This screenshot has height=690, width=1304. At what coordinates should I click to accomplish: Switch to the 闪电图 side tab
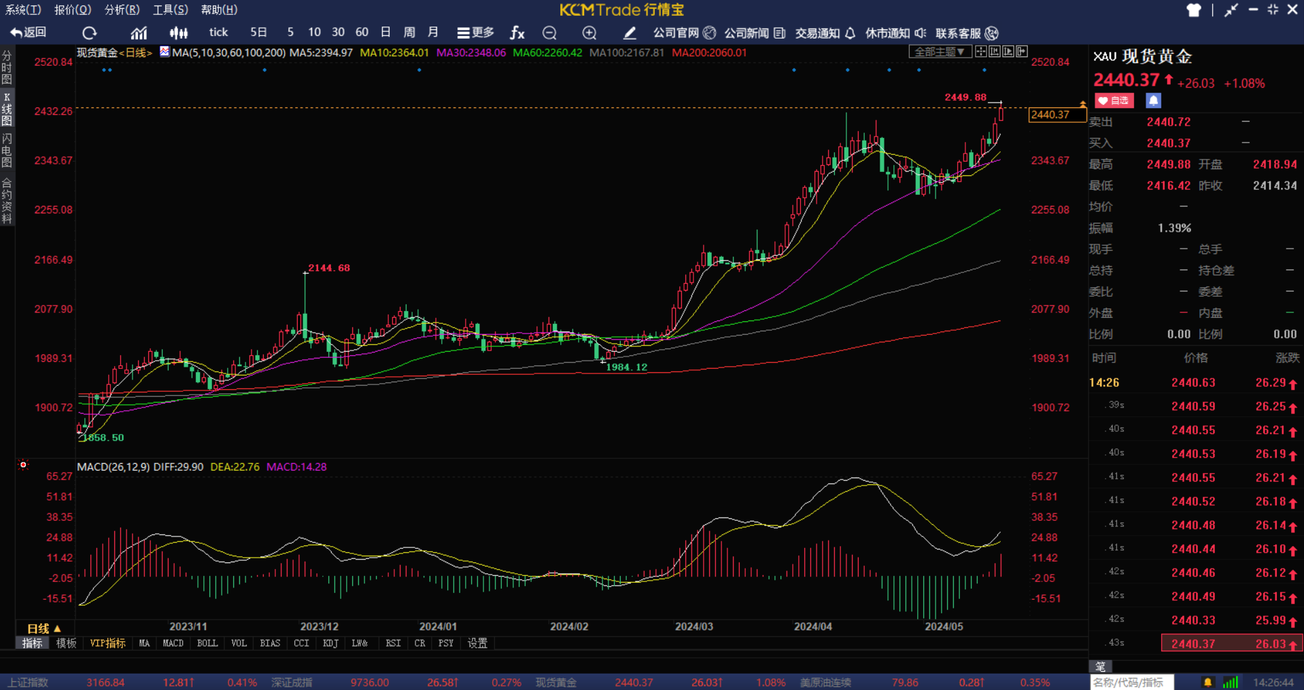(7, 151)
